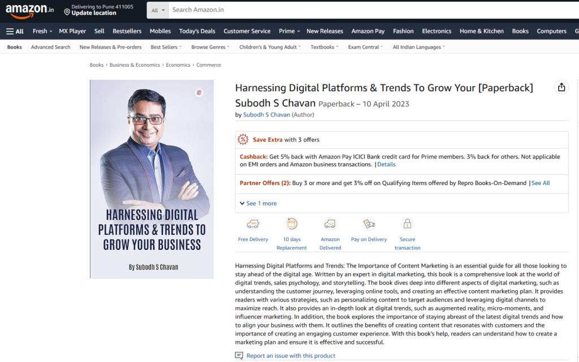The height and width of the screenshot is (362, 579).
Task: Go to Today's Deals
Action: pos(197,31)
